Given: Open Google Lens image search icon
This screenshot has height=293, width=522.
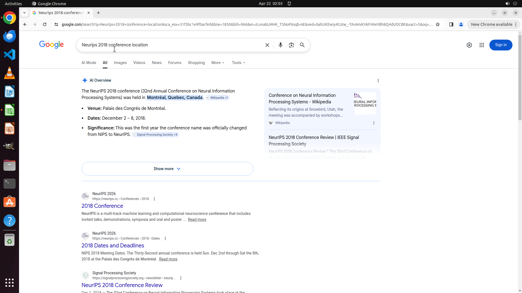Looking at the screenshot, I should click(291, 45).
